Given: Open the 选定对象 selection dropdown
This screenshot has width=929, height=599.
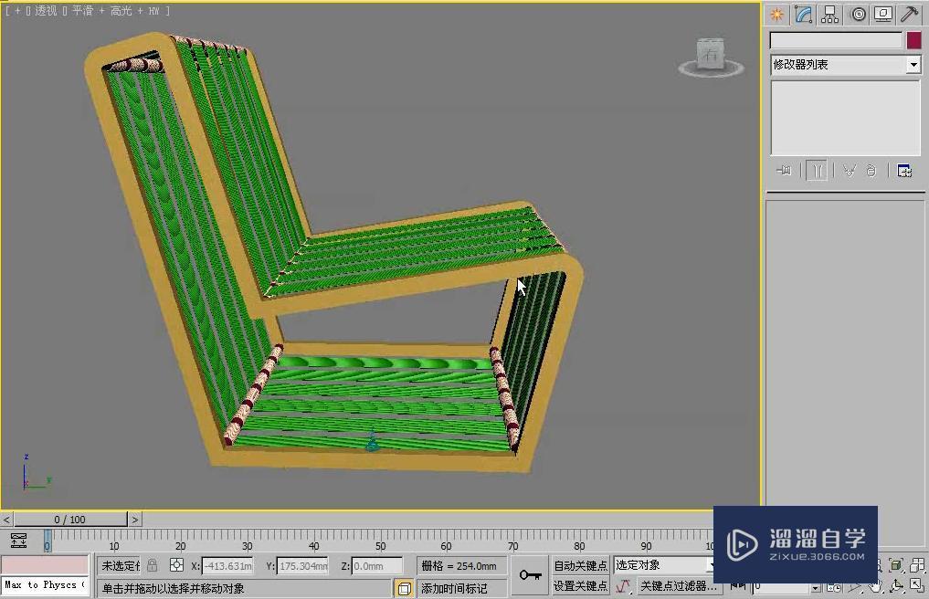Looking at the screenshot, I should click(663, 565).
